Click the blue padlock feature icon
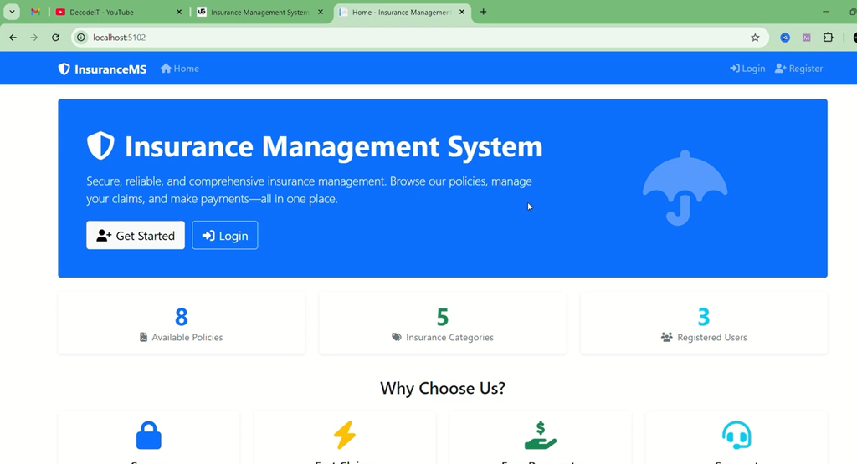Screen dimensions: 857x464 (x=149, y=435)
